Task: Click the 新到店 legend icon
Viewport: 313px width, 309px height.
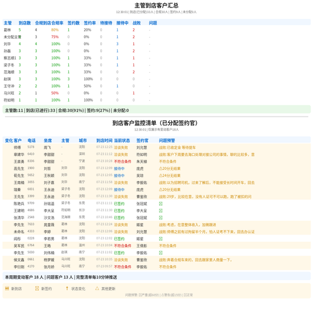Action: [7, 288]
